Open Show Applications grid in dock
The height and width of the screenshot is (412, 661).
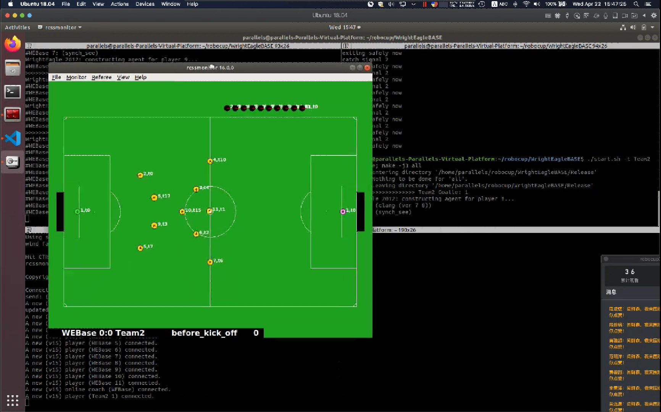tap(13, 400)
